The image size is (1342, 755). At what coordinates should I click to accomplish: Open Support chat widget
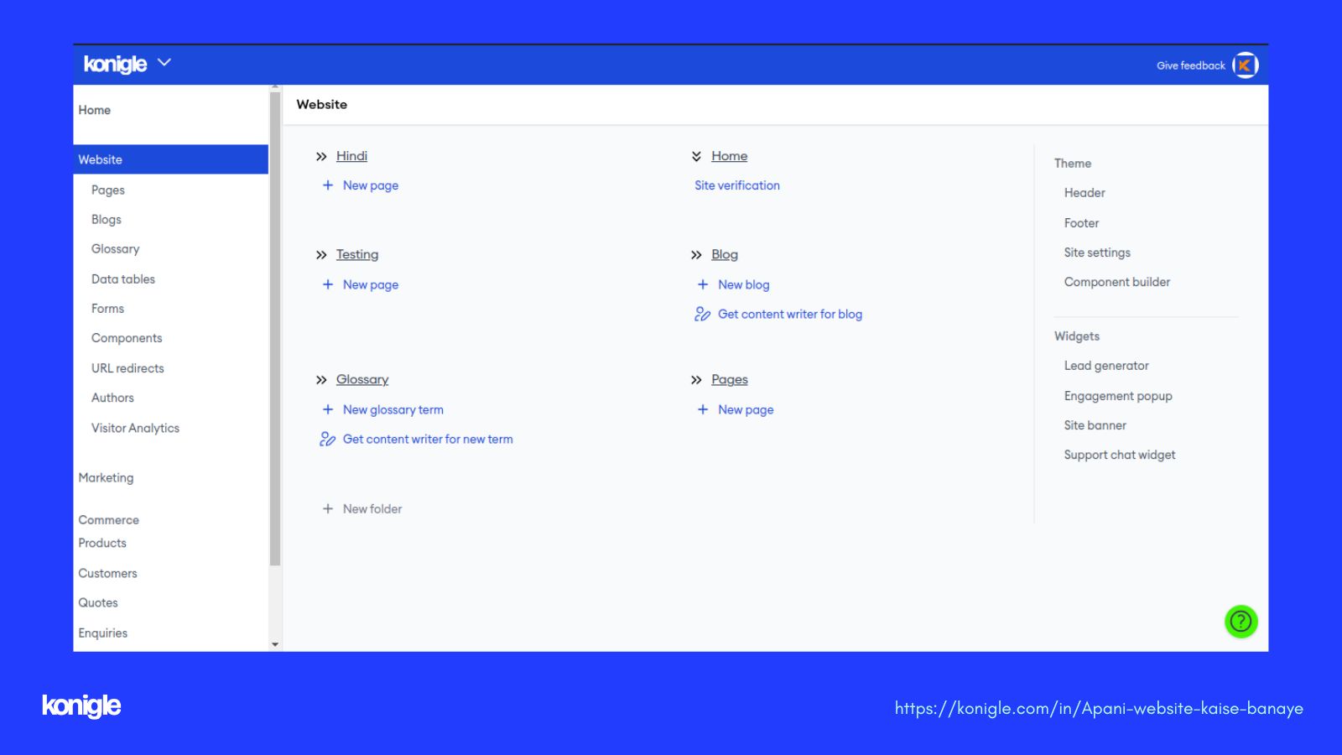(x=1120, y=455)
